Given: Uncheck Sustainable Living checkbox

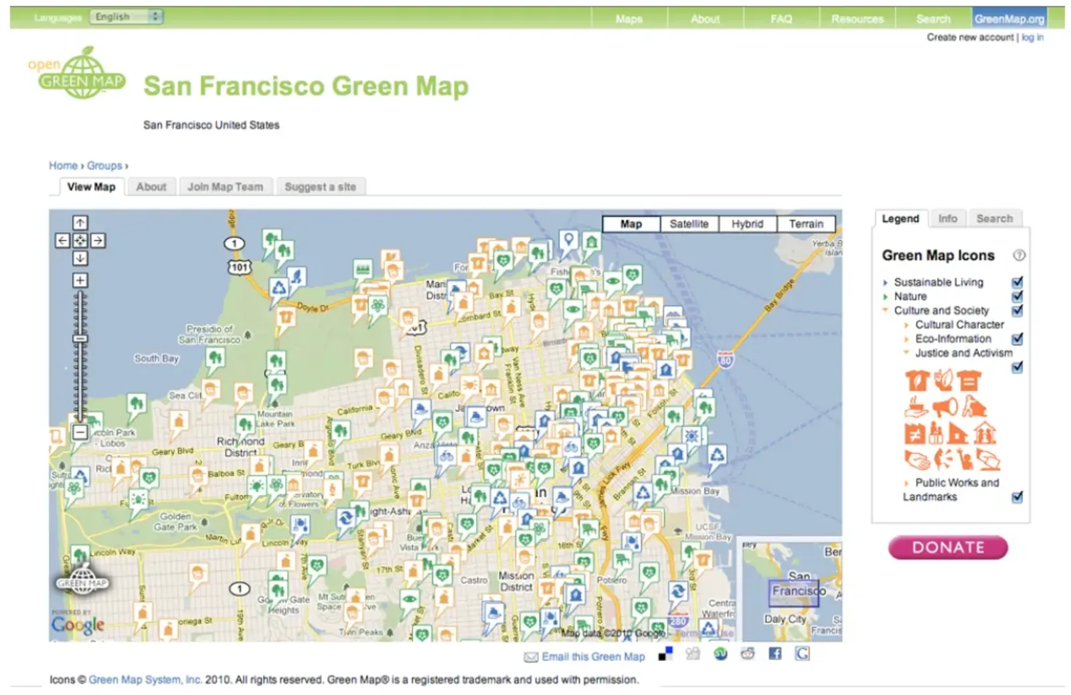Looking at the screenshot, I should point(1017,282).
